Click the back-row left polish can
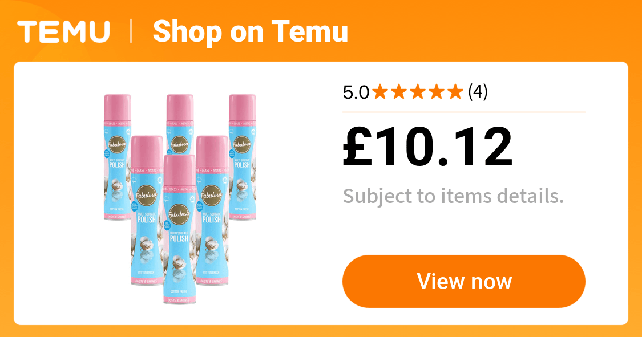Screen dimensions: 642x337 point(117,157)
